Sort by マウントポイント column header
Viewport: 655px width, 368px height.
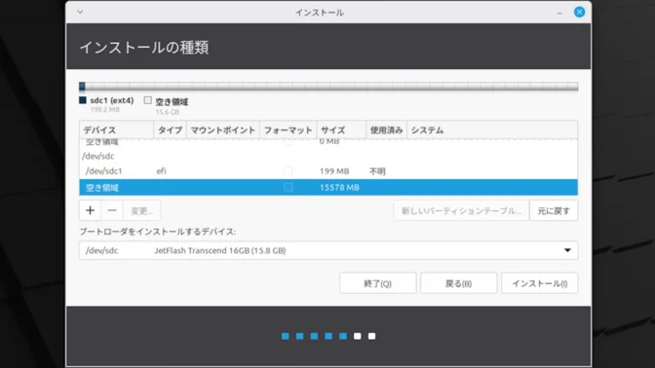click(x=223, y=130)
